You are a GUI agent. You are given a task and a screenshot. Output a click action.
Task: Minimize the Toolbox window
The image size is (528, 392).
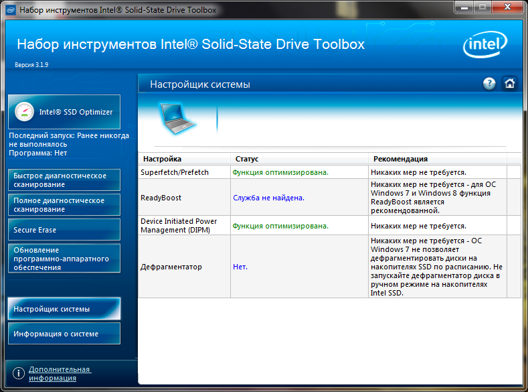[x=464, y=7]
